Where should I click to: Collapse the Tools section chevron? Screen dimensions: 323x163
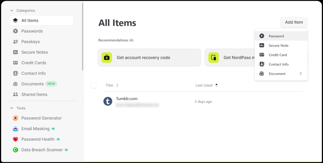(x=12, y=108)
